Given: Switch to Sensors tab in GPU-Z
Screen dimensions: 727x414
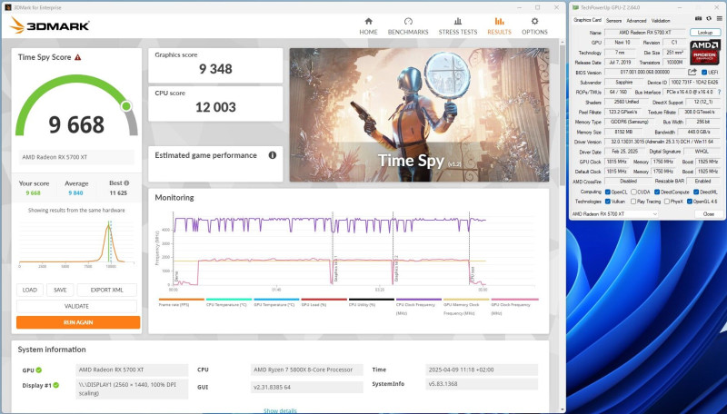Looking at the screenshot, I should coord(613,20).
